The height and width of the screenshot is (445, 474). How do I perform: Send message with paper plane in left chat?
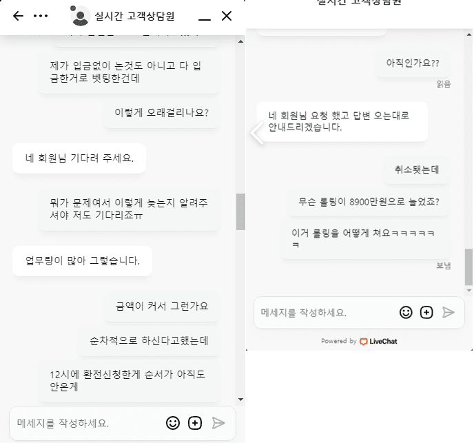218,423
